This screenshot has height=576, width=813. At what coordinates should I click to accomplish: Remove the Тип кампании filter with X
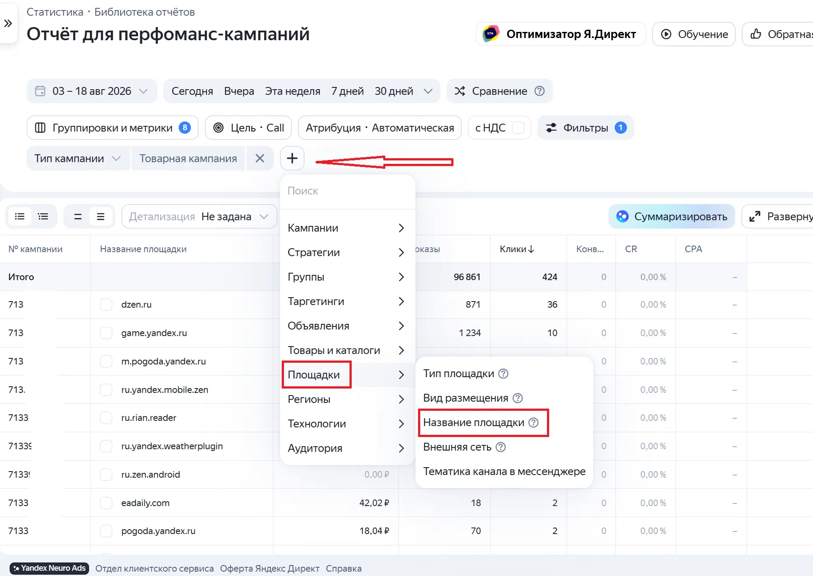point(260,158)
